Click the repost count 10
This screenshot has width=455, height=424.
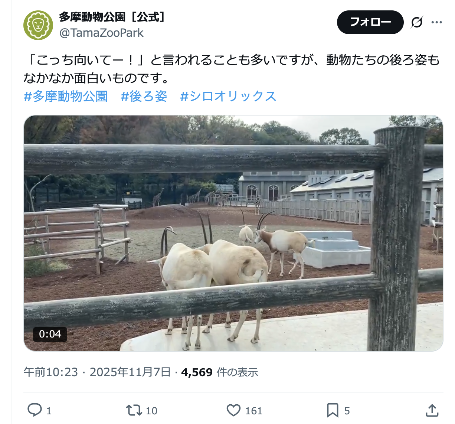pos(151,411)
